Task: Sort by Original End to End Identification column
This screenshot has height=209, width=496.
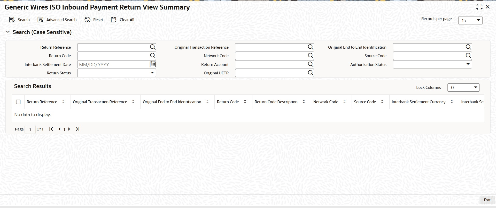Action: 207,102
